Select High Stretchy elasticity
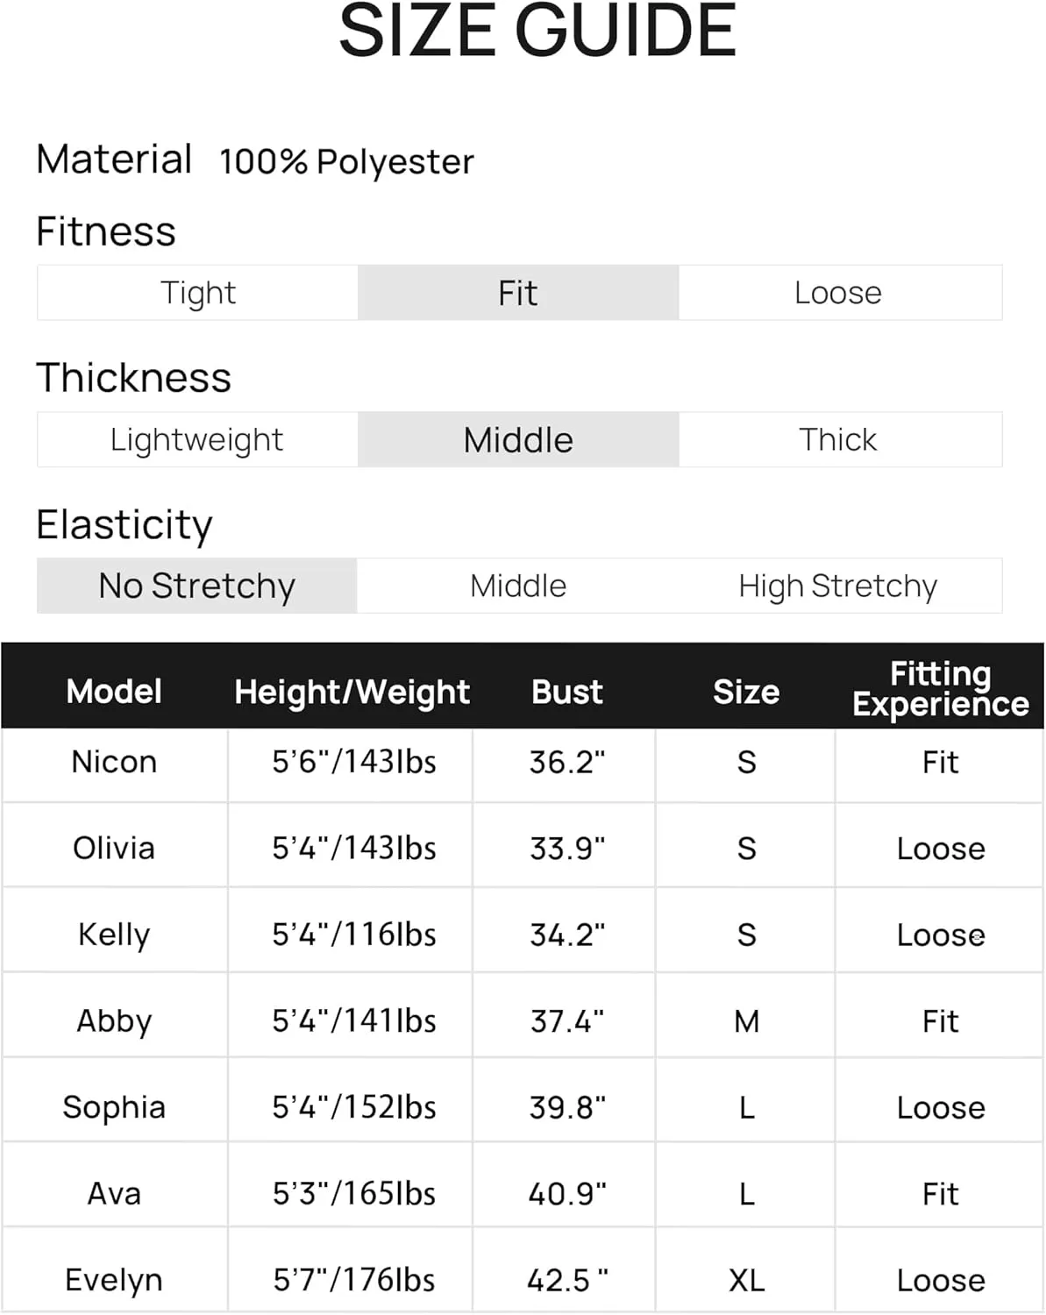The image size is (1046, 1315). [839, 586]
